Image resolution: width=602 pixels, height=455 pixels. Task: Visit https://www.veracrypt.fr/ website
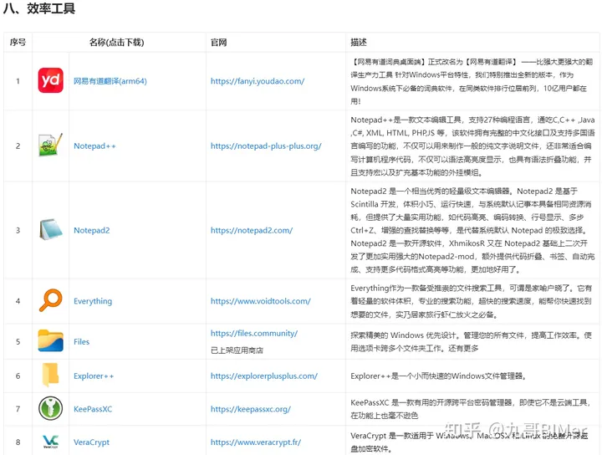coord(256,442)
